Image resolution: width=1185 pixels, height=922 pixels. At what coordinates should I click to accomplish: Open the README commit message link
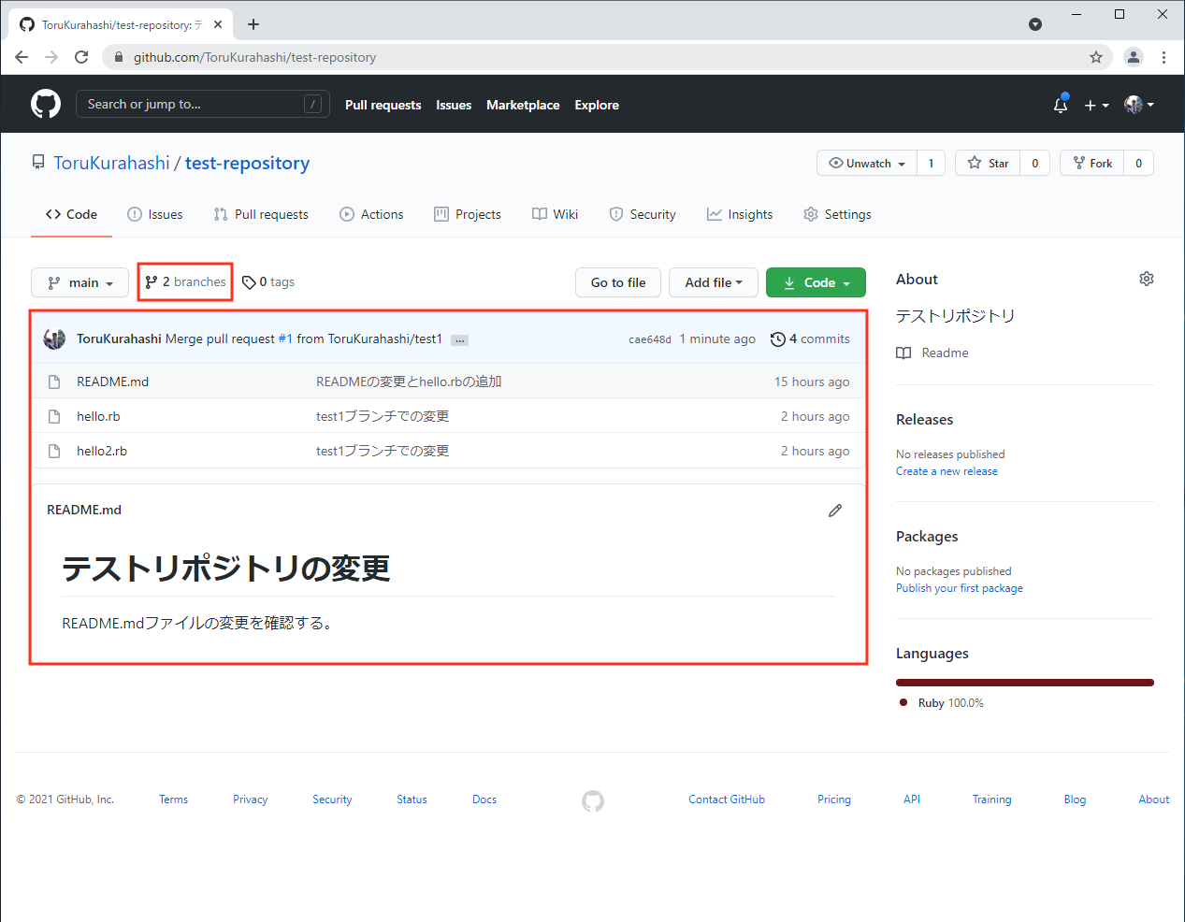pos(409,382)
